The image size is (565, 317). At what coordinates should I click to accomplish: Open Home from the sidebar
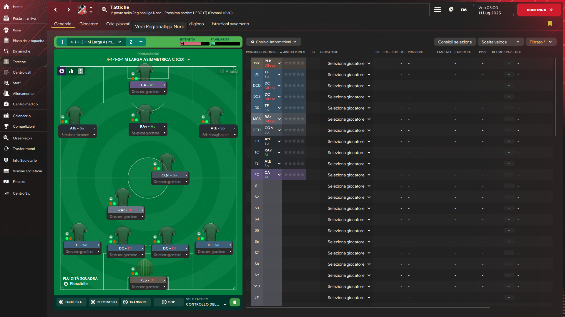(18, 6)
